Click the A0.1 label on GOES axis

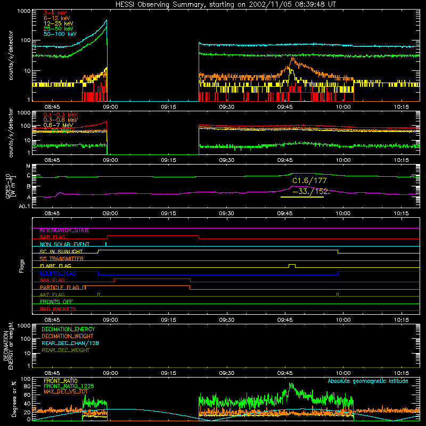(x=24, y=207)
